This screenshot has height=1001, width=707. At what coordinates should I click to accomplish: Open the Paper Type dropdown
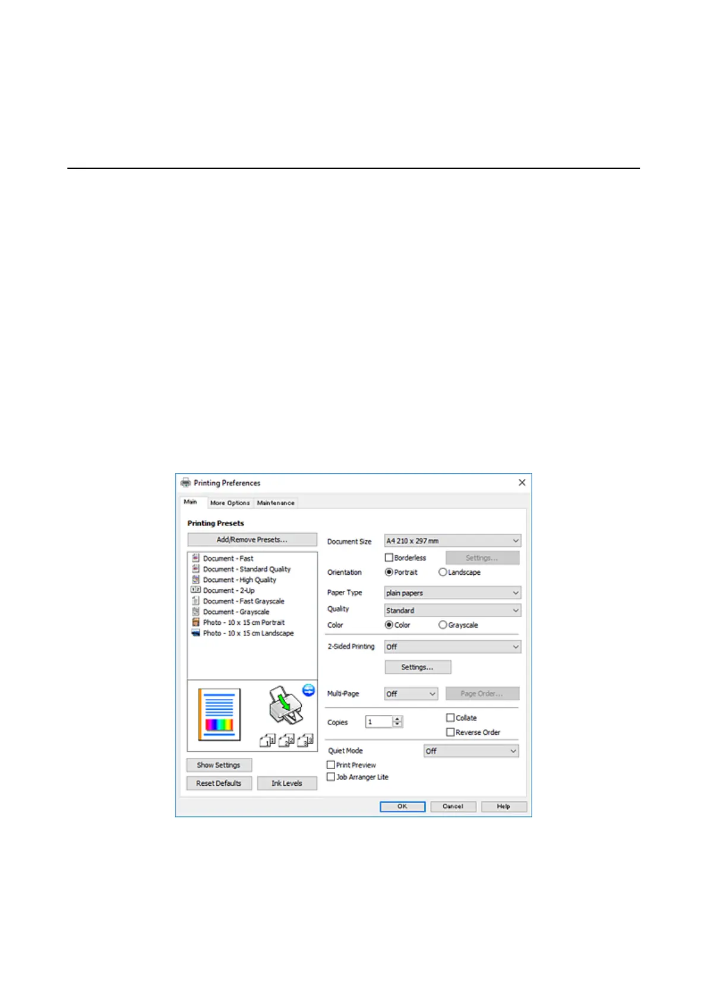[x=452, y=593]
